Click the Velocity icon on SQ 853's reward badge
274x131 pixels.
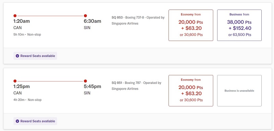click(17, 56)
